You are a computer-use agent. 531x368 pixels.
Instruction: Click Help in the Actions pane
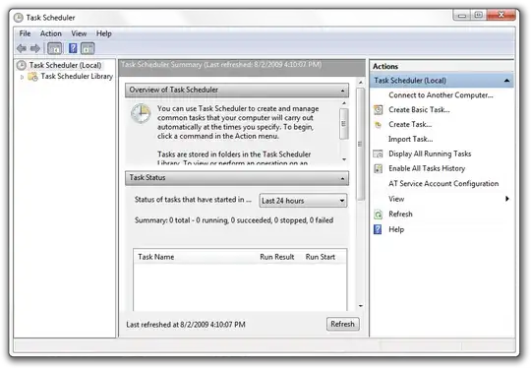pyautogui.click(x=396, y=229)
